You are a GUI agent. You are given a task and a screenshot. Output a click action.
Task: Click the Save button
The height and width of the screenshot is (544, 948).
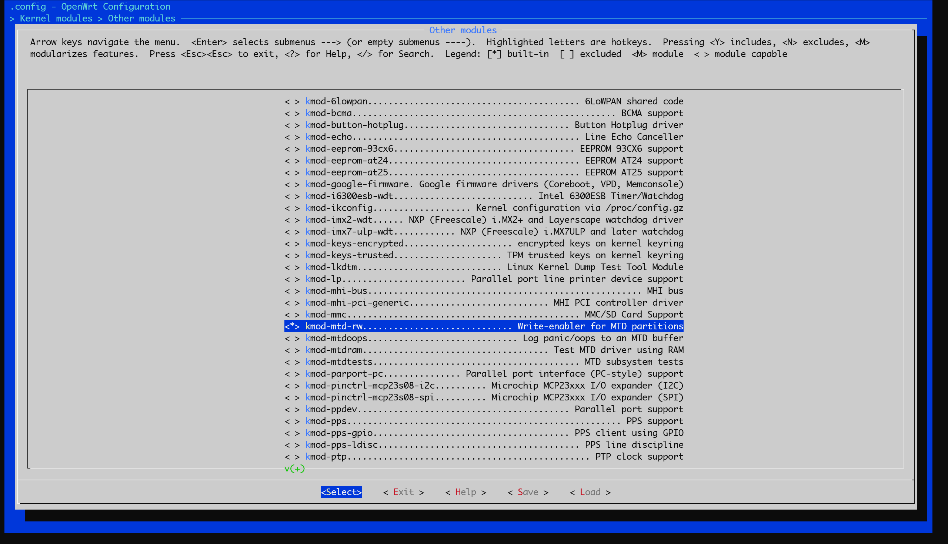(x=527, y=492)
